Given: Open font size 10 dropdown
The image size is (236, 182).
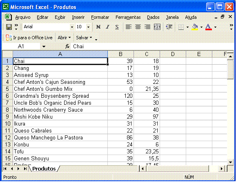Looking at the screenshot, I should [88, 27].
